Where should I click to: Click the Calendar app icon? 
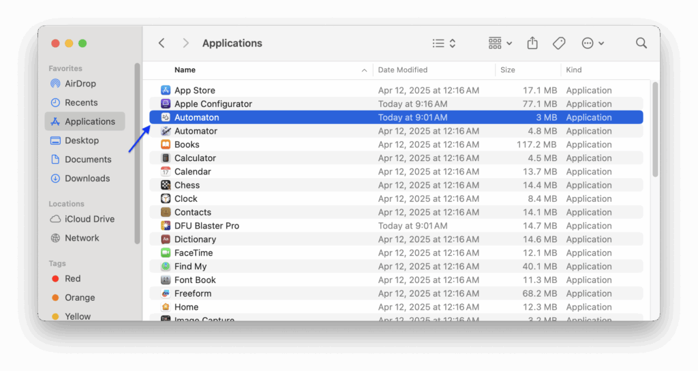click(166, 171)
